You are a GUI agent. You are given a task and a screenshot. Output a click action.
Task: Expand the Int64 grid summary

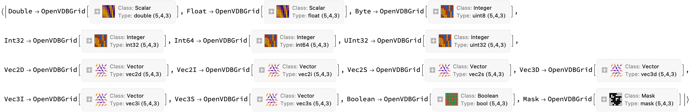(259, 41)
